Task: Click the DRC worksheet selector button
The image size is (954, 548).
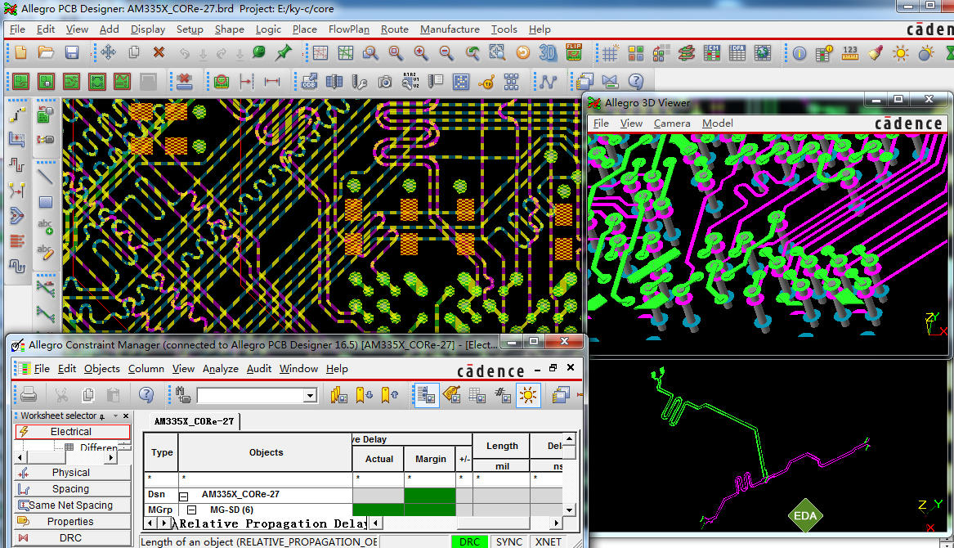Action: coord(72,538)
